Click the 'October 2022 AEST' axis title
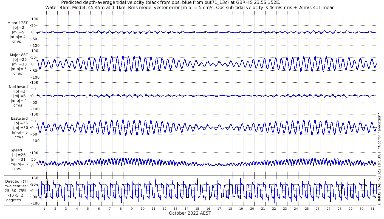The image size is (384, 219). pos(190,213)
